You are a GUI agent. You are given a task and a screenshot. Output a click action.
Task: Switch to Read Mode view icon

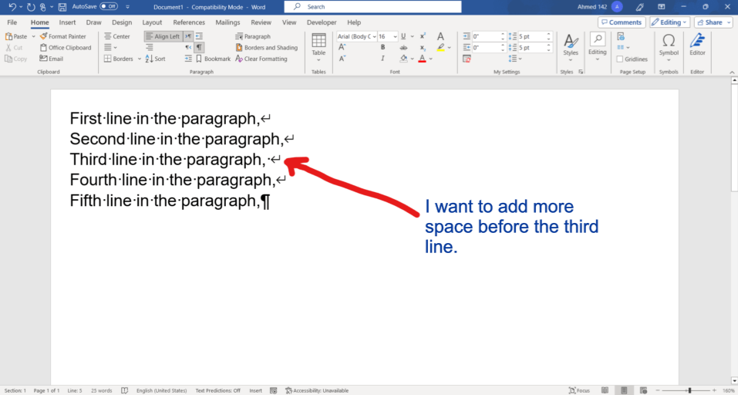point(605,390)
